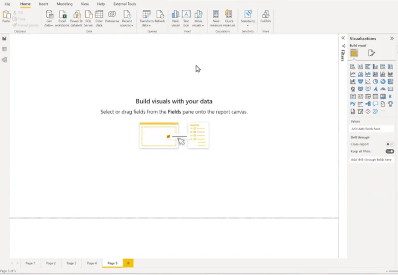Open the Get data dropdown
The image size is (398, 275).
pos(49,18)
